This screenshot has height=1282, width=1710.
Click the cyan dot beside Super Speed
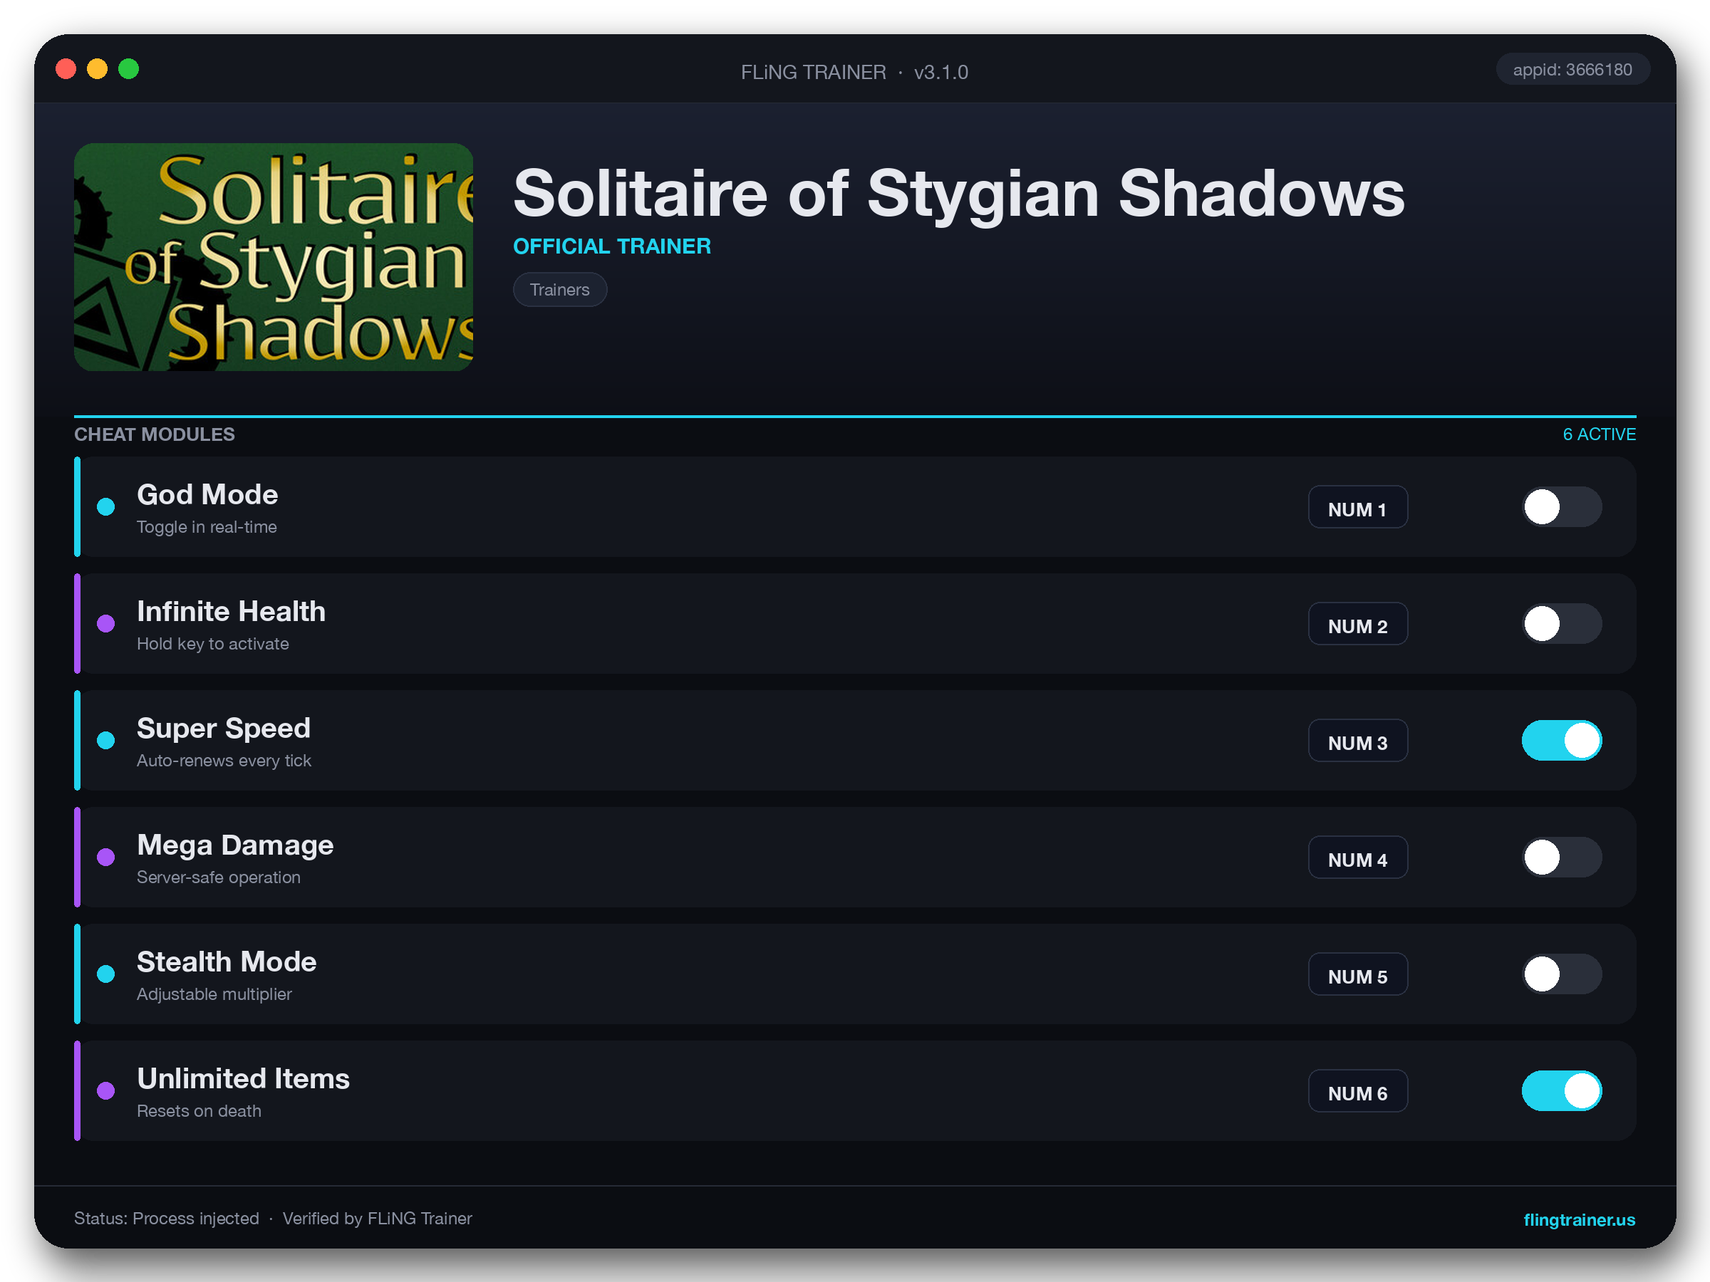coord(106,740)
